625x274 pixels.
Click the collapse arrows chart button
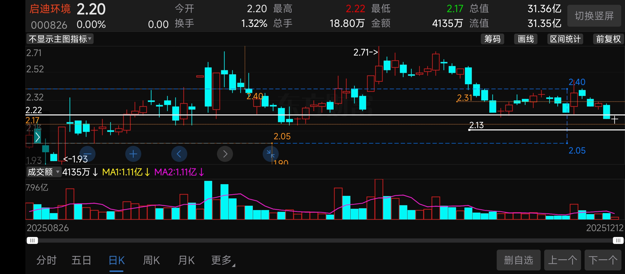click(x=271, y=154)
